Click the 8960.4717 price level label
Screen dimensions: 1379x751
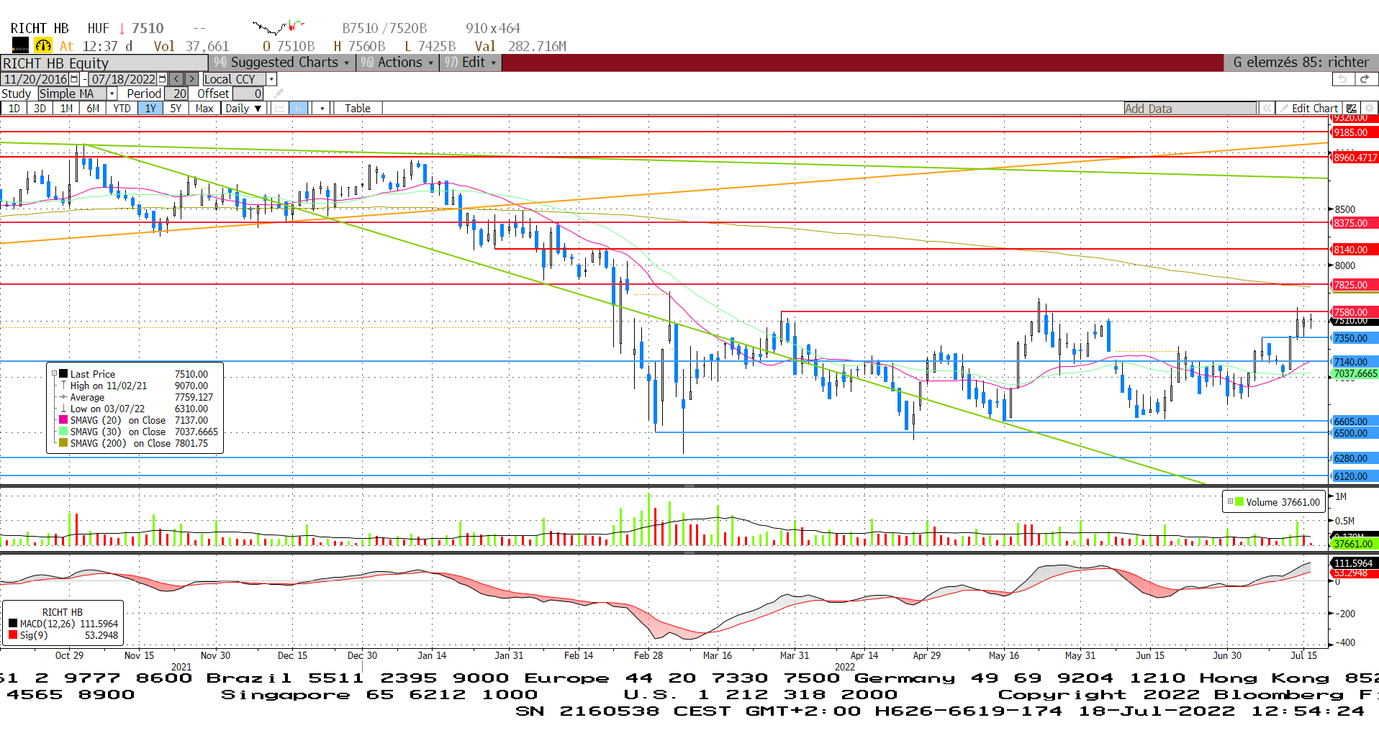tap(1354, 158)
